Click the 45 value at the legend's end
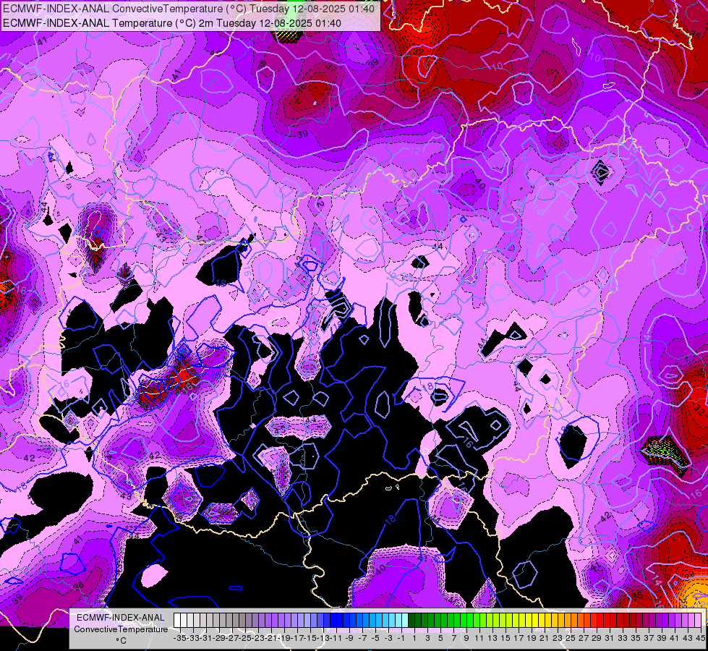708x651 pixels. [701, 638]
